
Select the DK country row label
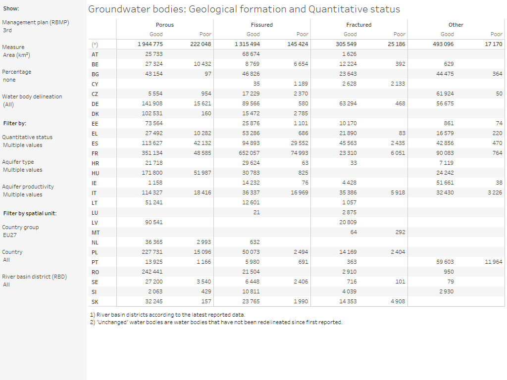point(95,114)
